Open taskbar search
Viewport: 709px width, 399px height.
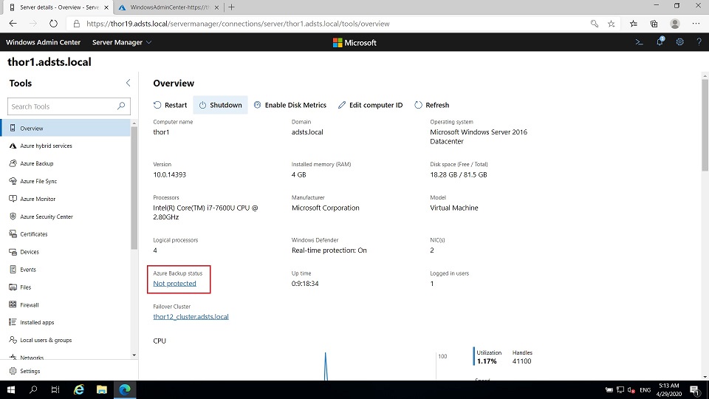pyautogui.click(x=33, y=389)
